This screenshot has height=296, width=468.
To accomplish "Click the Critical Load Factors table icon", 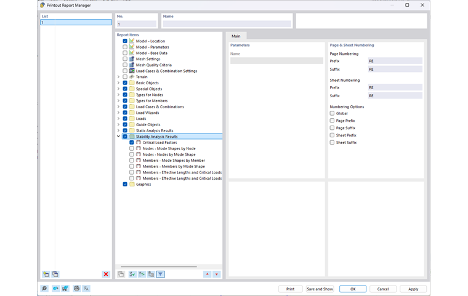I will pos(138,142).
